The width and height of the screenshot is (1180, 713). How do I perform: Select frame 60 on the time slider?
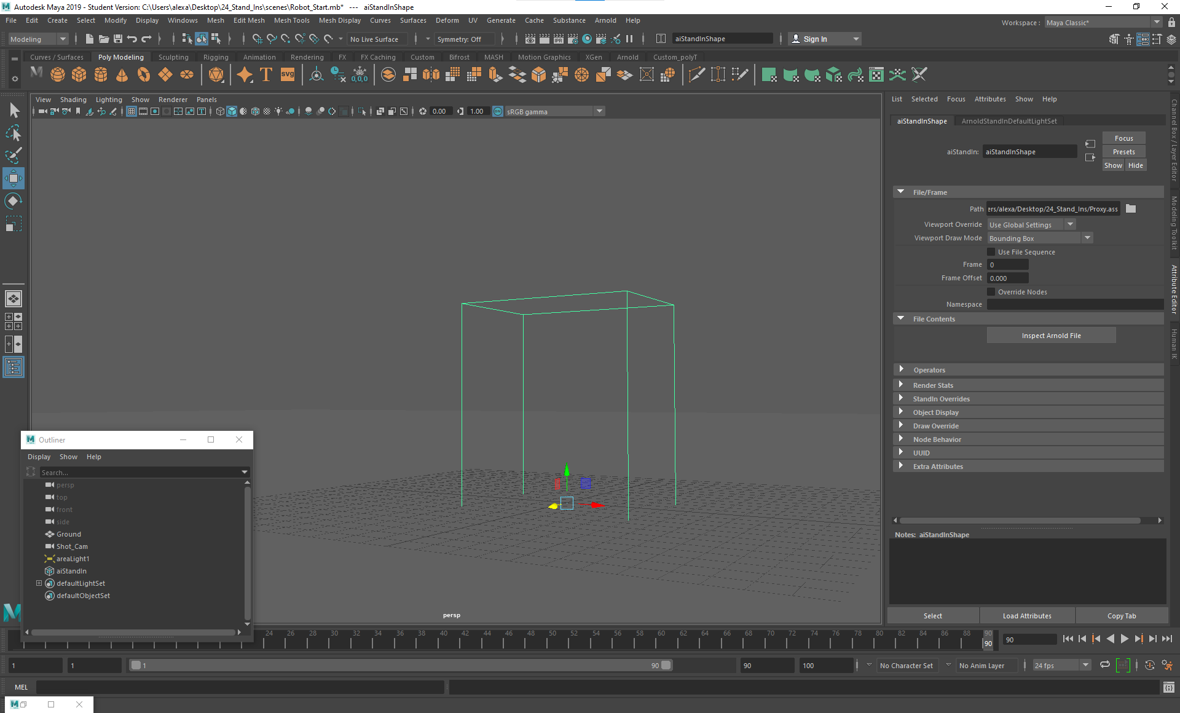pos(661,640)
